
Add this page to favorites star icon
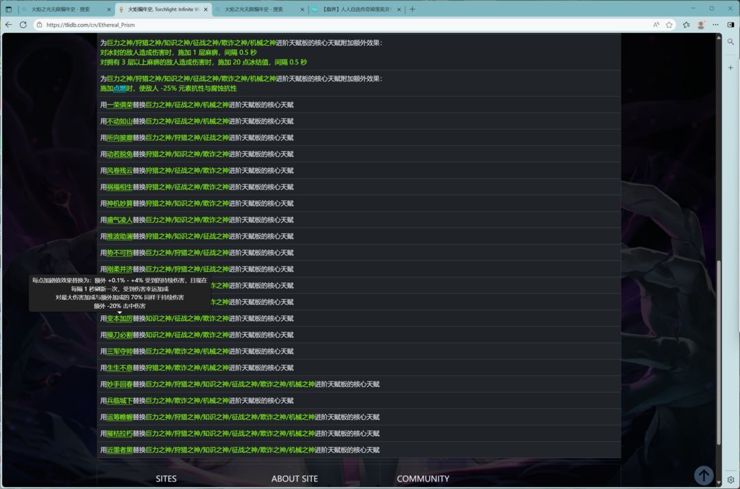pyautogui.click(x=669, y=25)
